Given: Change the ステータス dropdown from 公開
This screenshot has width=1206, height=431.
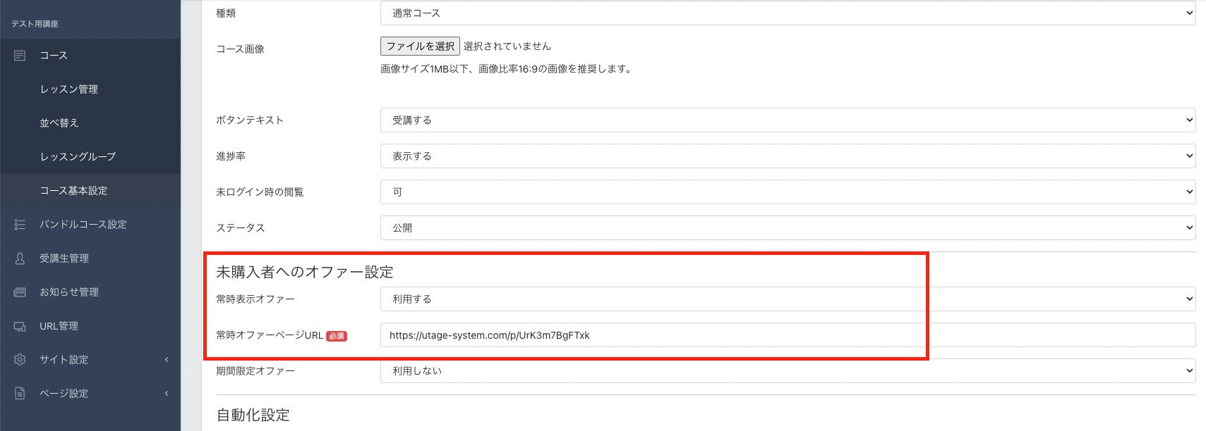Looking at the screenshot, I should coord(787,228).
